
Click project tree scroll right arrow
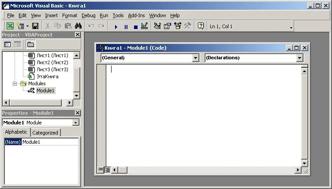(x=69, y=103)
